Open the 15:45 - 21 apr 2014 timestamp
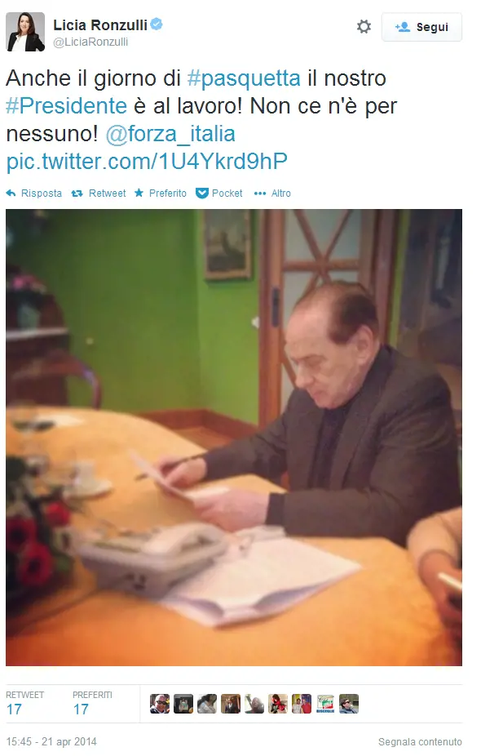Image resolution: width=481 pixels, height=756 pixels. [x=51, y=741]
